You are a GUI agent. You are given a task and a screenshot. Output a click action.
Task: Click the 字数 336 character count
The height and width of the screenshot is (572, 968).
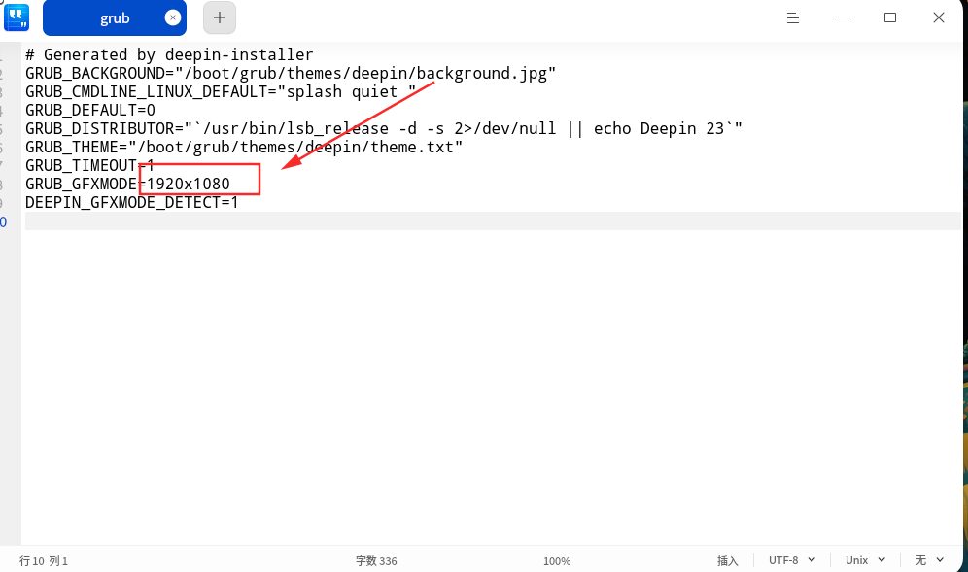coord(376,561)
